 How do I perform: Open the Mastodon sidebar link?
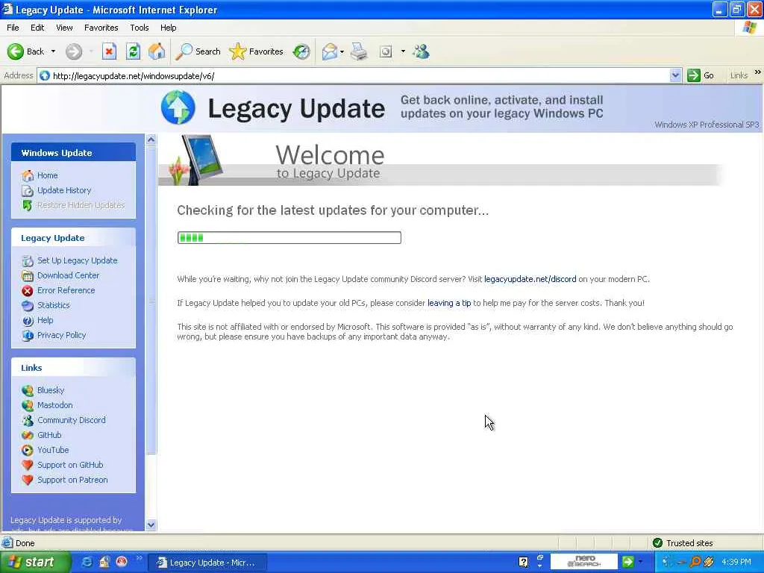[x=55, y=405]
